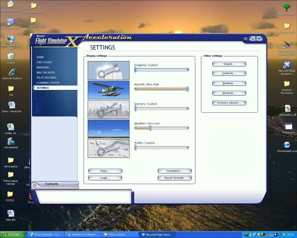
Task: Switch to Fotos a Postar taskbar folder
Action: tap(120, 235)
